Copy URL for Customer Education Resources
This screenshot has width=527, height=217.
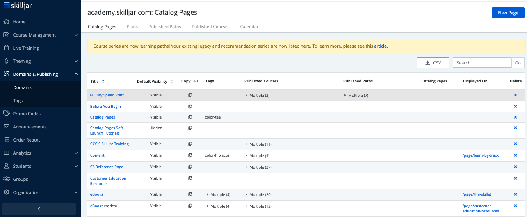coord(190,178)
